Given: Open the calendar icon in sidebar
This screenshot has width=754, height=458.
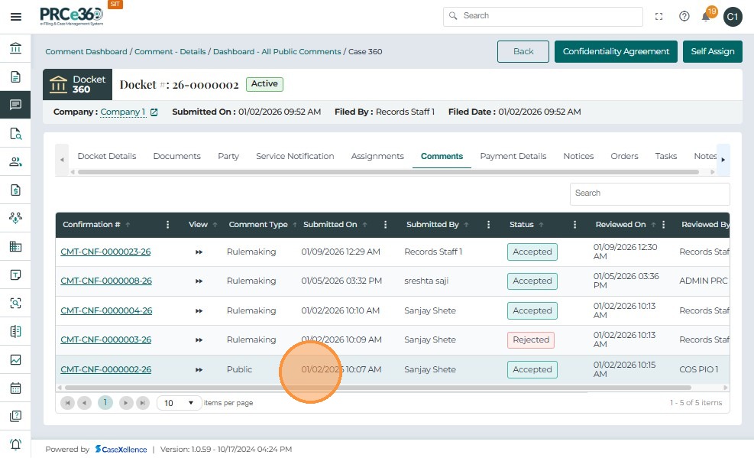Looking at the screenshot, I should pos(15,388).
